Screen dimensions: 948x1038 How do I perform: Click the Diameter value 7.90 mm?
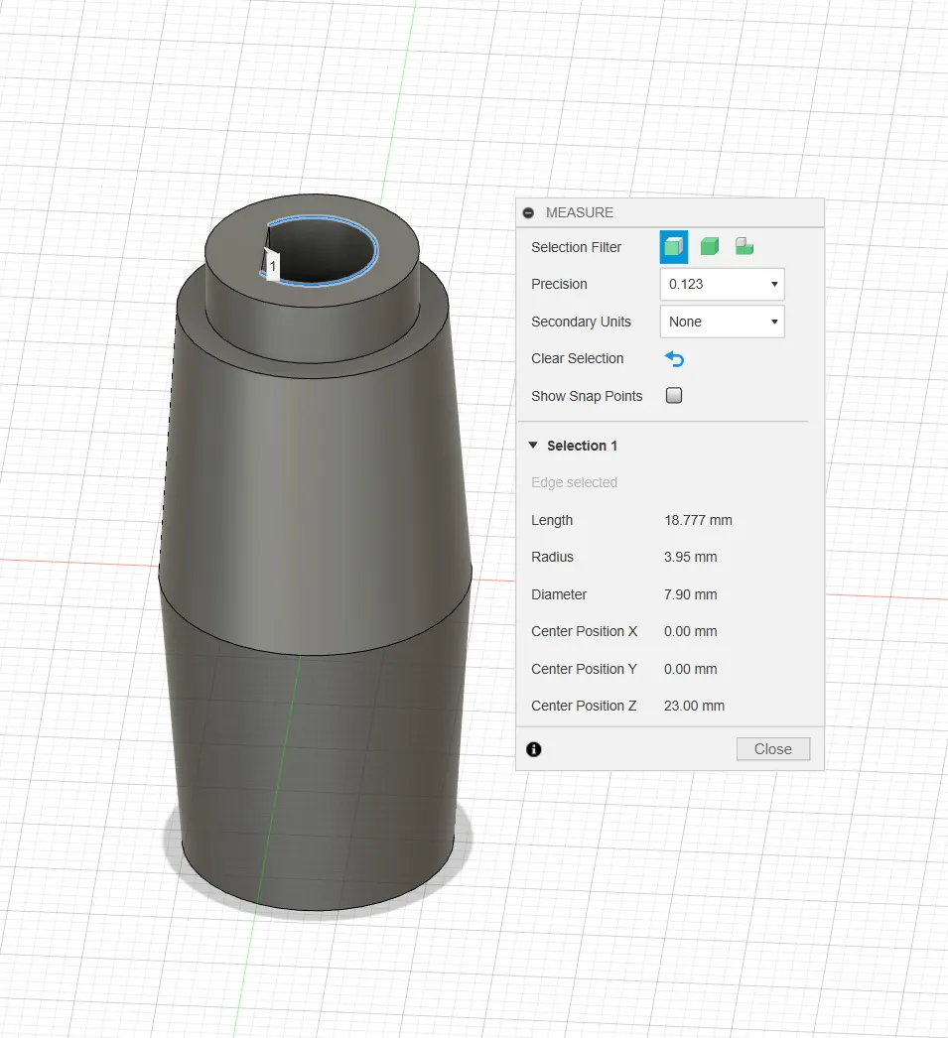pos(690,594)
